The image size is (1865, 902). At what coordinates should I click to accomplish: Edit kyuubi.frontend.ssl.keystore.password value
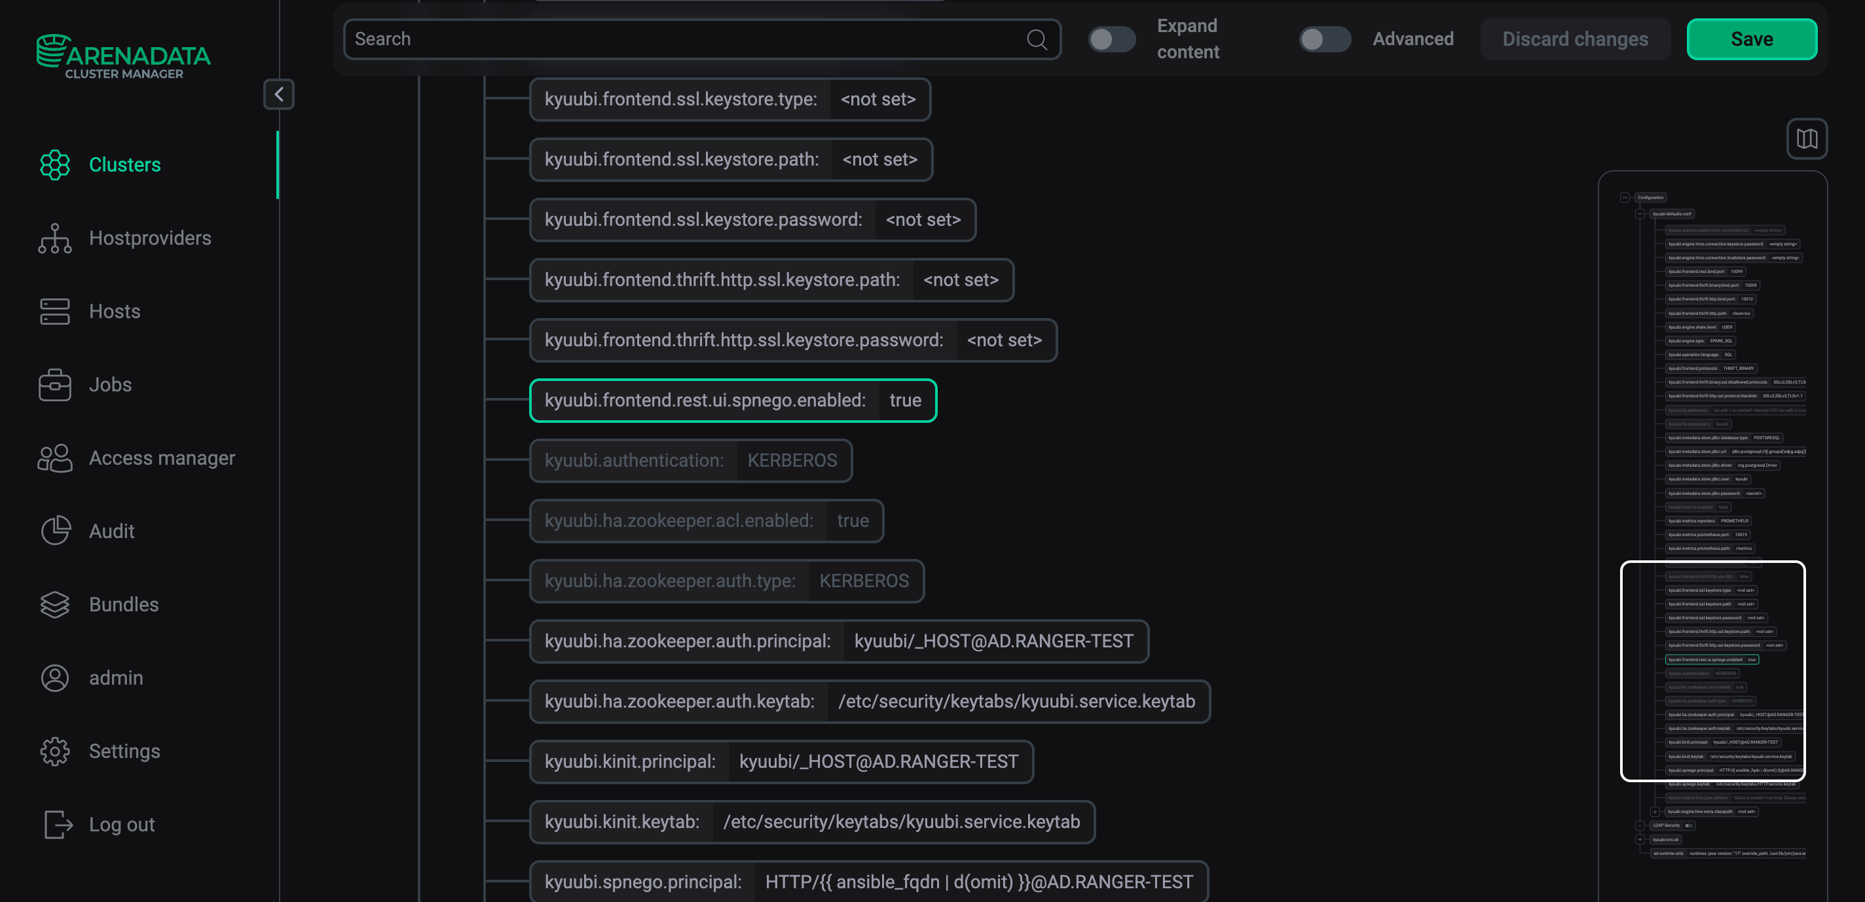tap(923, 219)
